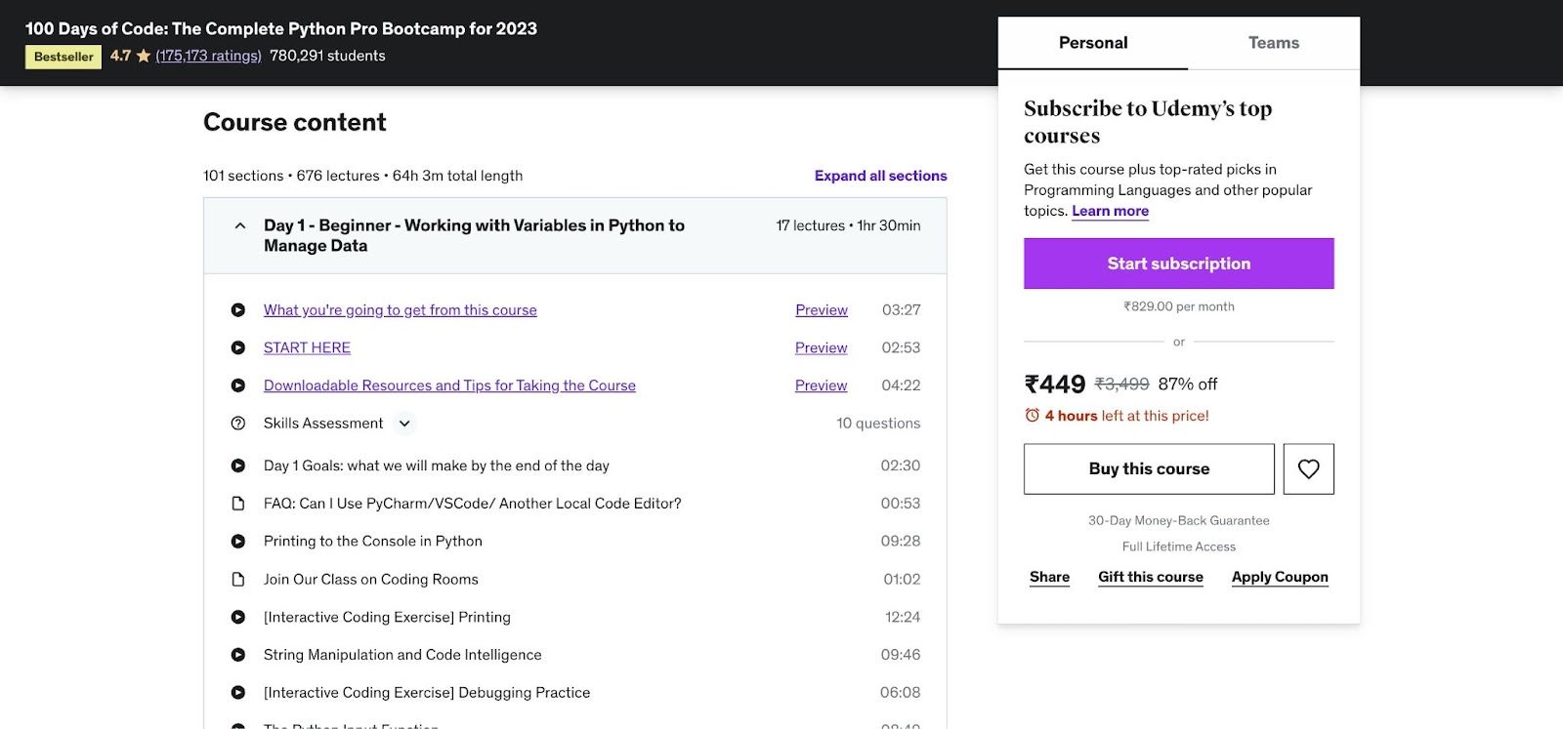Click the alarm clock icon near 4 hours left
Screen dimensions: 1563x729
point(1032,416)
